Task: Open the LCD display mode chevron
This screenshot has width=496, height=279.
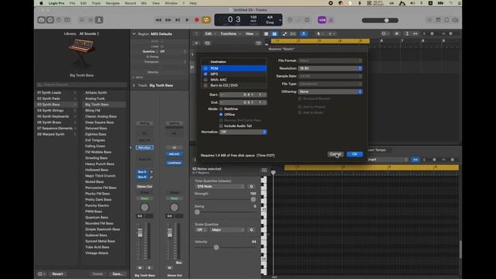Action: [x=280, y=20]
